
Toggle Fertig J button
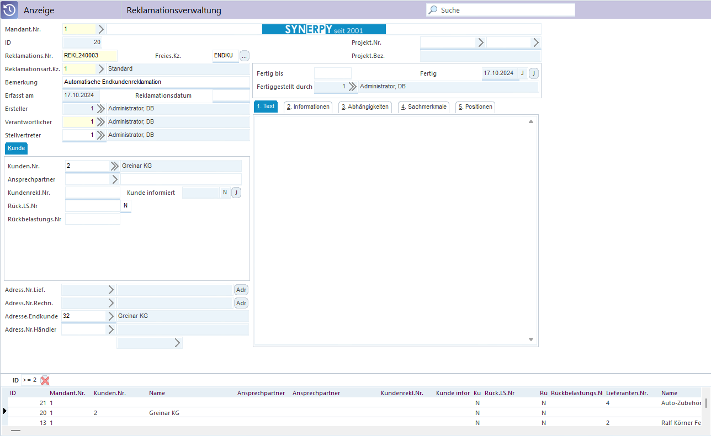pos(533,73)
